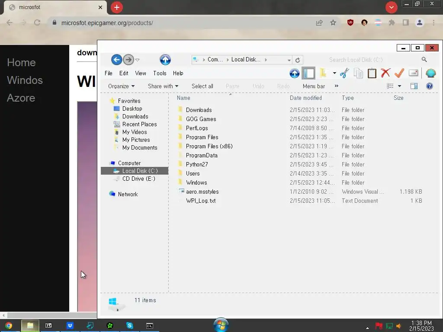This screenshot has height=332, width=443.
Task: Click the Cut scissors icon
Action: coord(344,73)
